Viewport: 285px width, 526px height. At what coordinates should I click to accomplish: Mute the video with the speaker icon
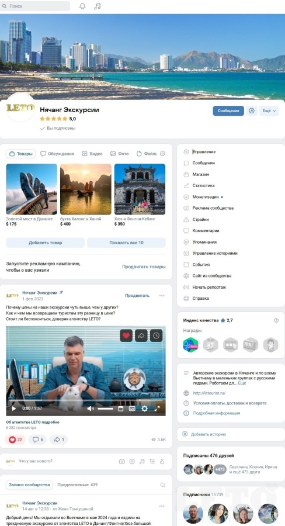tap(90, 409)
